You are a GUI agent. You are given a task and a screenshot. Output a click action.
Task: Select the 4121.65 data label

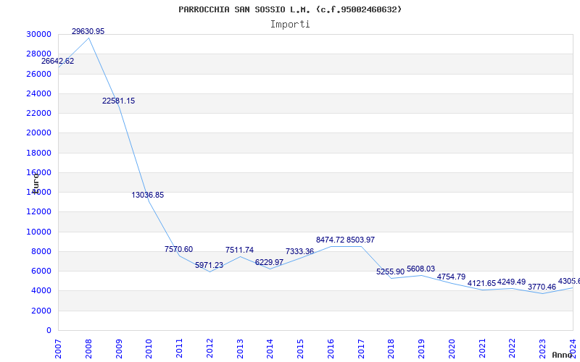click(481, 283)
